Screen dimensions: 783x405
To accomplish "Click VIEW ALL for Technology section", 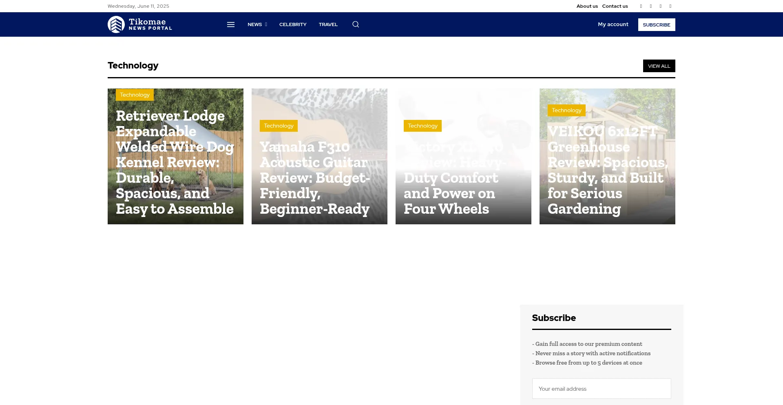I will pyautogui.click(x=659, y=66).
